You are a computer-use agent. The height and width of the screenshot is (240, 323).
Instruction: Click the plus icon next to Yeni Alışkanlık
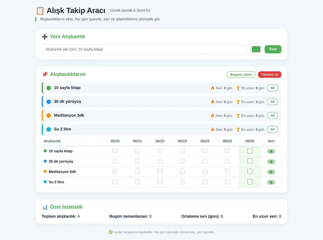pos(45,37)
